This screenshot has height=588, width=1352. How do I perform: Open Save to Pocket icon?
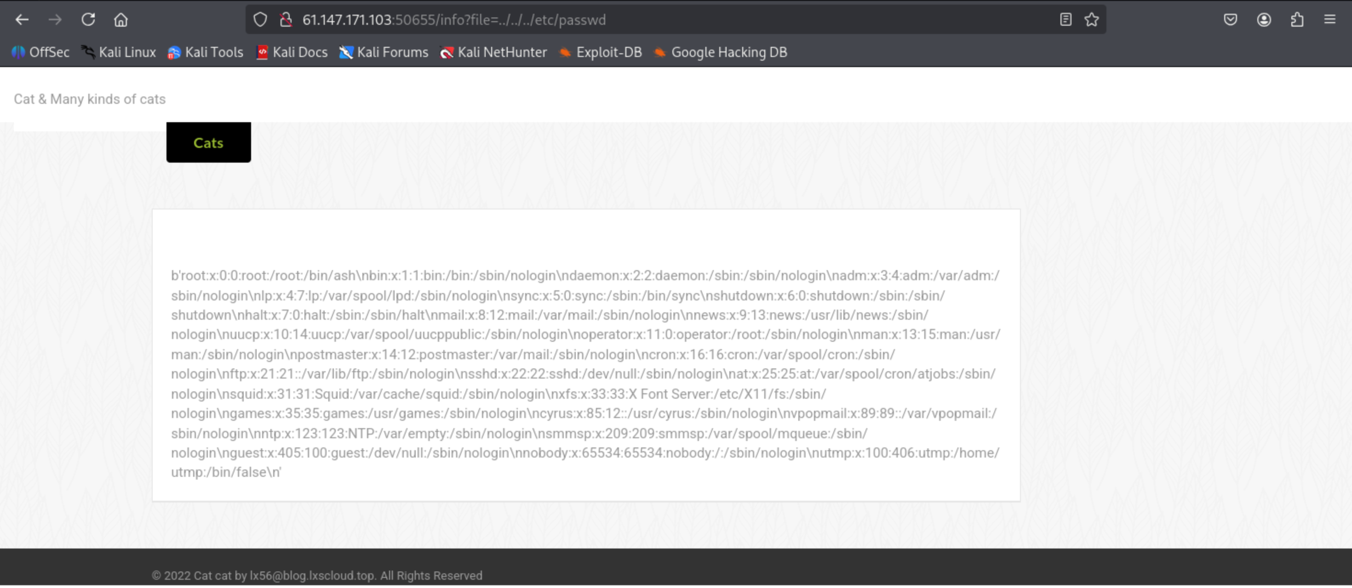pyautogui.click(x=1230, y=20)
